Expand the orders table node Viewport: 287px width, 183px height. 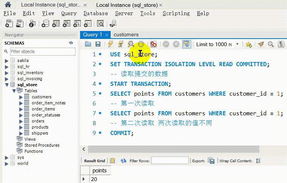[21, 121]
